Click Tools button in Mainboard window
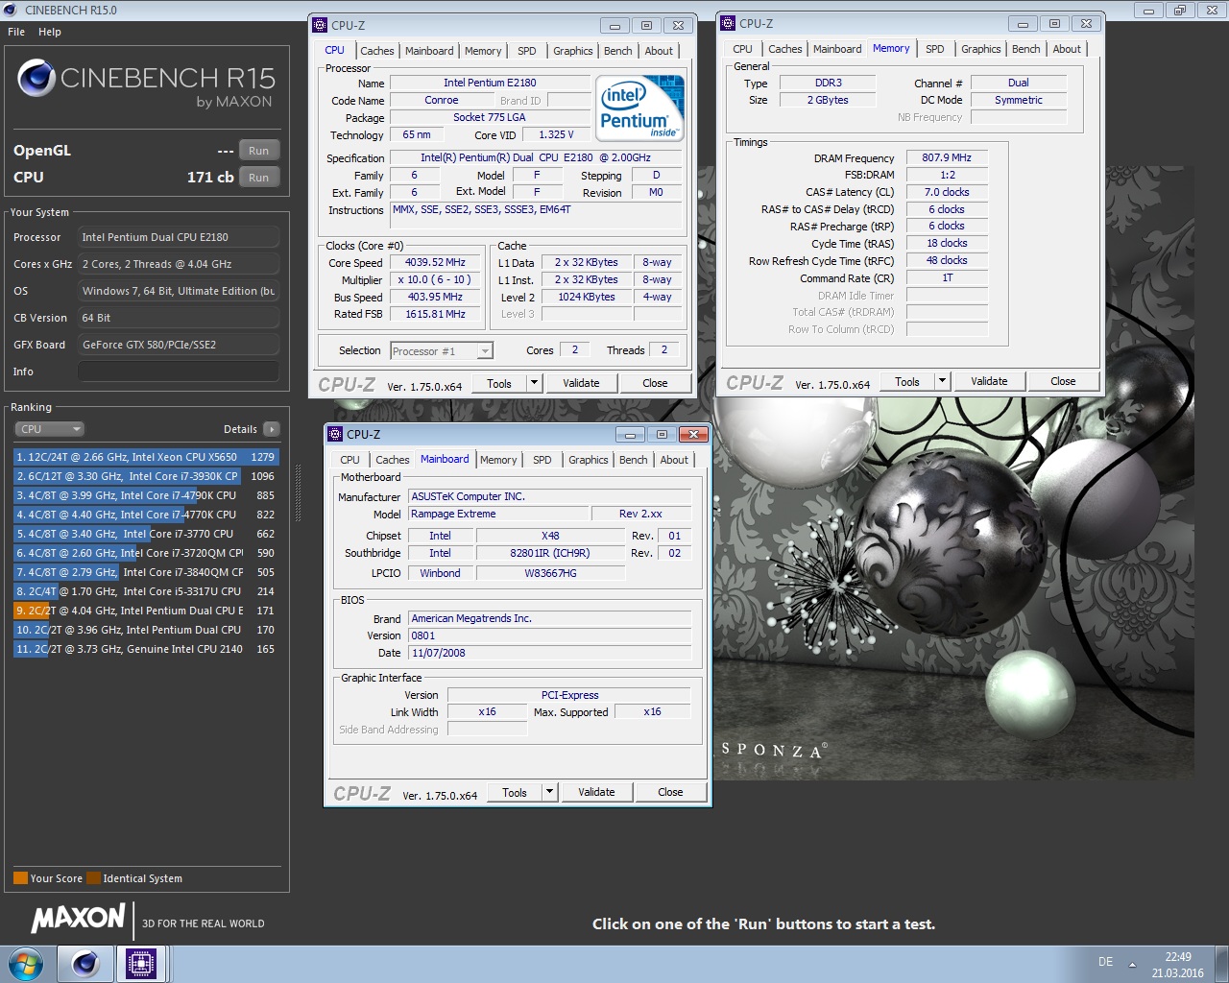Viewport: 1229px width, 983px height. pyautogui.click(x=515, y=792)
